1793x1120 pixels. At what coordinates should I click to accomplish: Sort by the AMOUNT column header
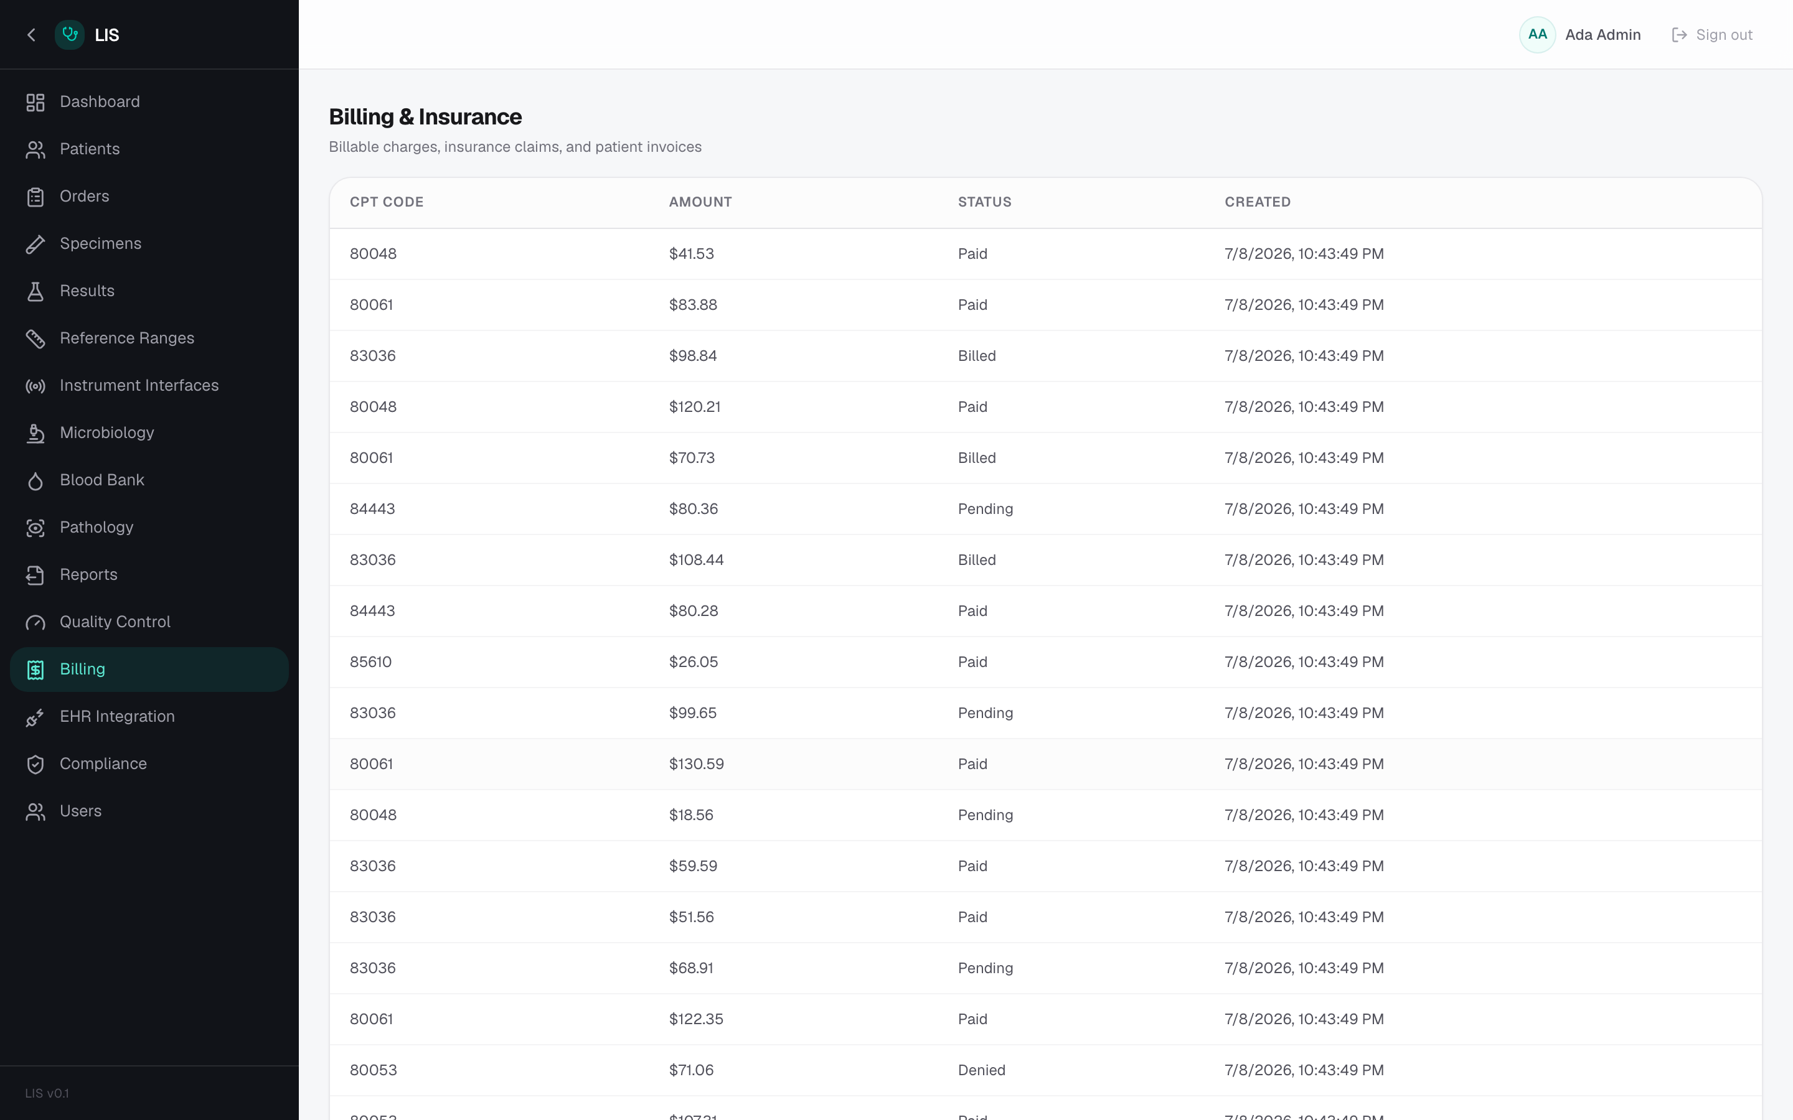pyautogui.click(x=700, y=202)
